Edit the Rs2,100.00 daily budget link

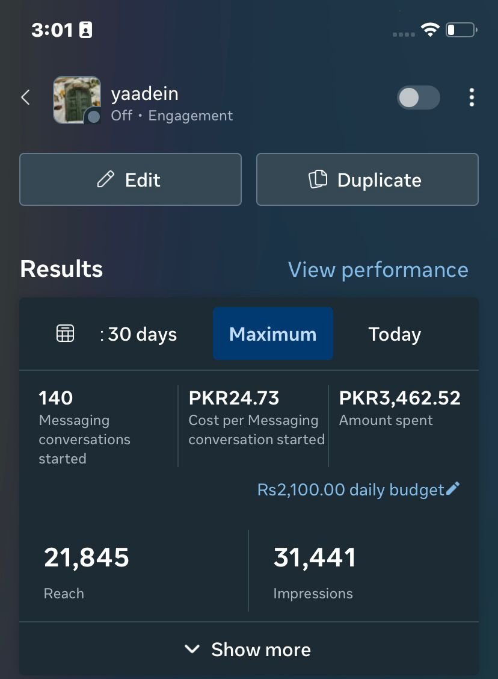[351, 490]
